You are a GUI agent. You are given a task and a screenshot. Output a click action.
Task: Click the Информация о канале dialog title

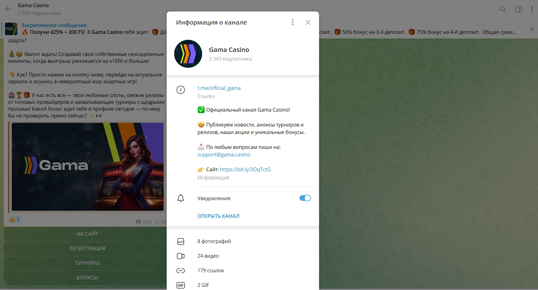[211, 22]
